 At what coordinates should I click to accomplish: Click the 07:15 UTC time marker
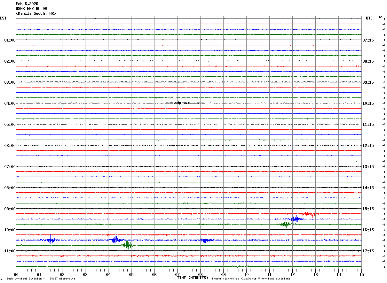[x=368, y=40]
